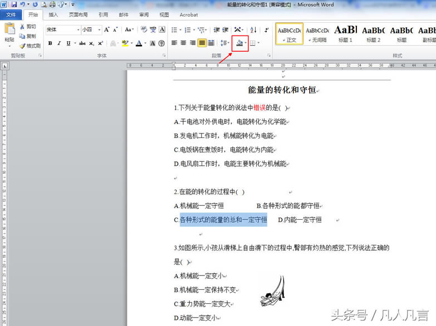Toggle italic formatting
The image size is (436, 326).
pos(59,43)
